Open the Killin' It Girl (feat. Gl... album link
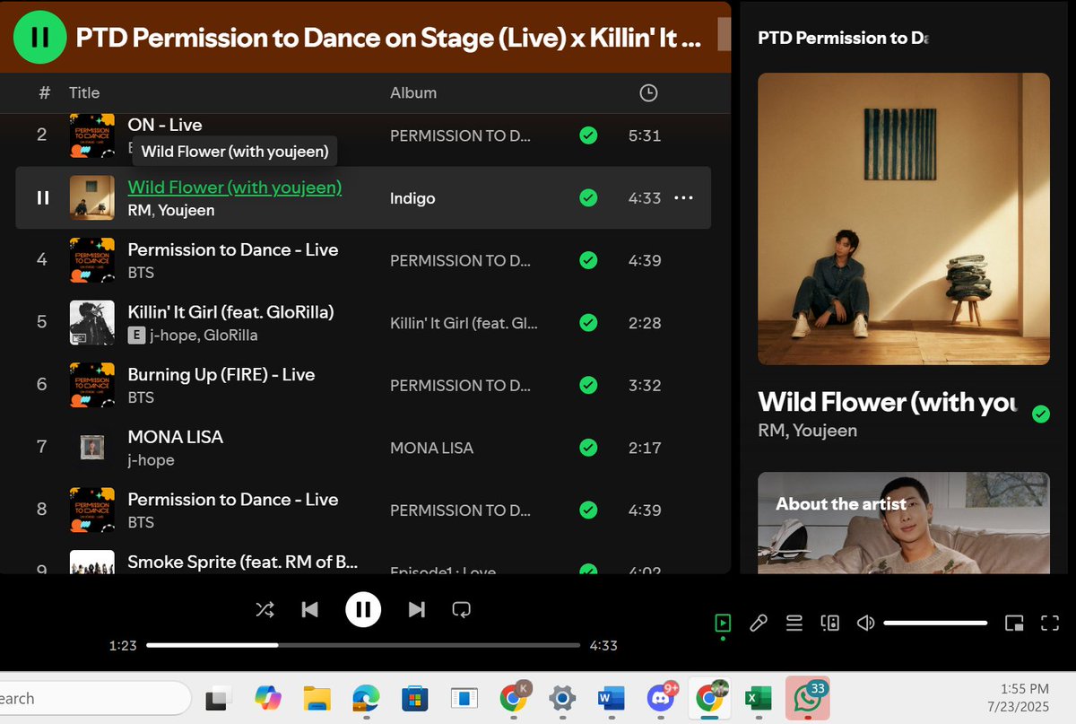Screen dimensions: 1076x724 (464, 323)
